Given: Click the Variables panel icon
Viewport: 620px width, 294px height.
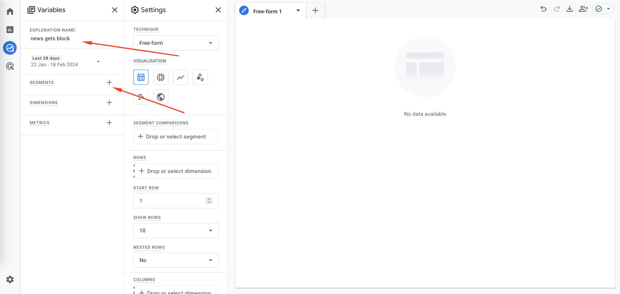Looking at the screenshot, I should 31,10.
